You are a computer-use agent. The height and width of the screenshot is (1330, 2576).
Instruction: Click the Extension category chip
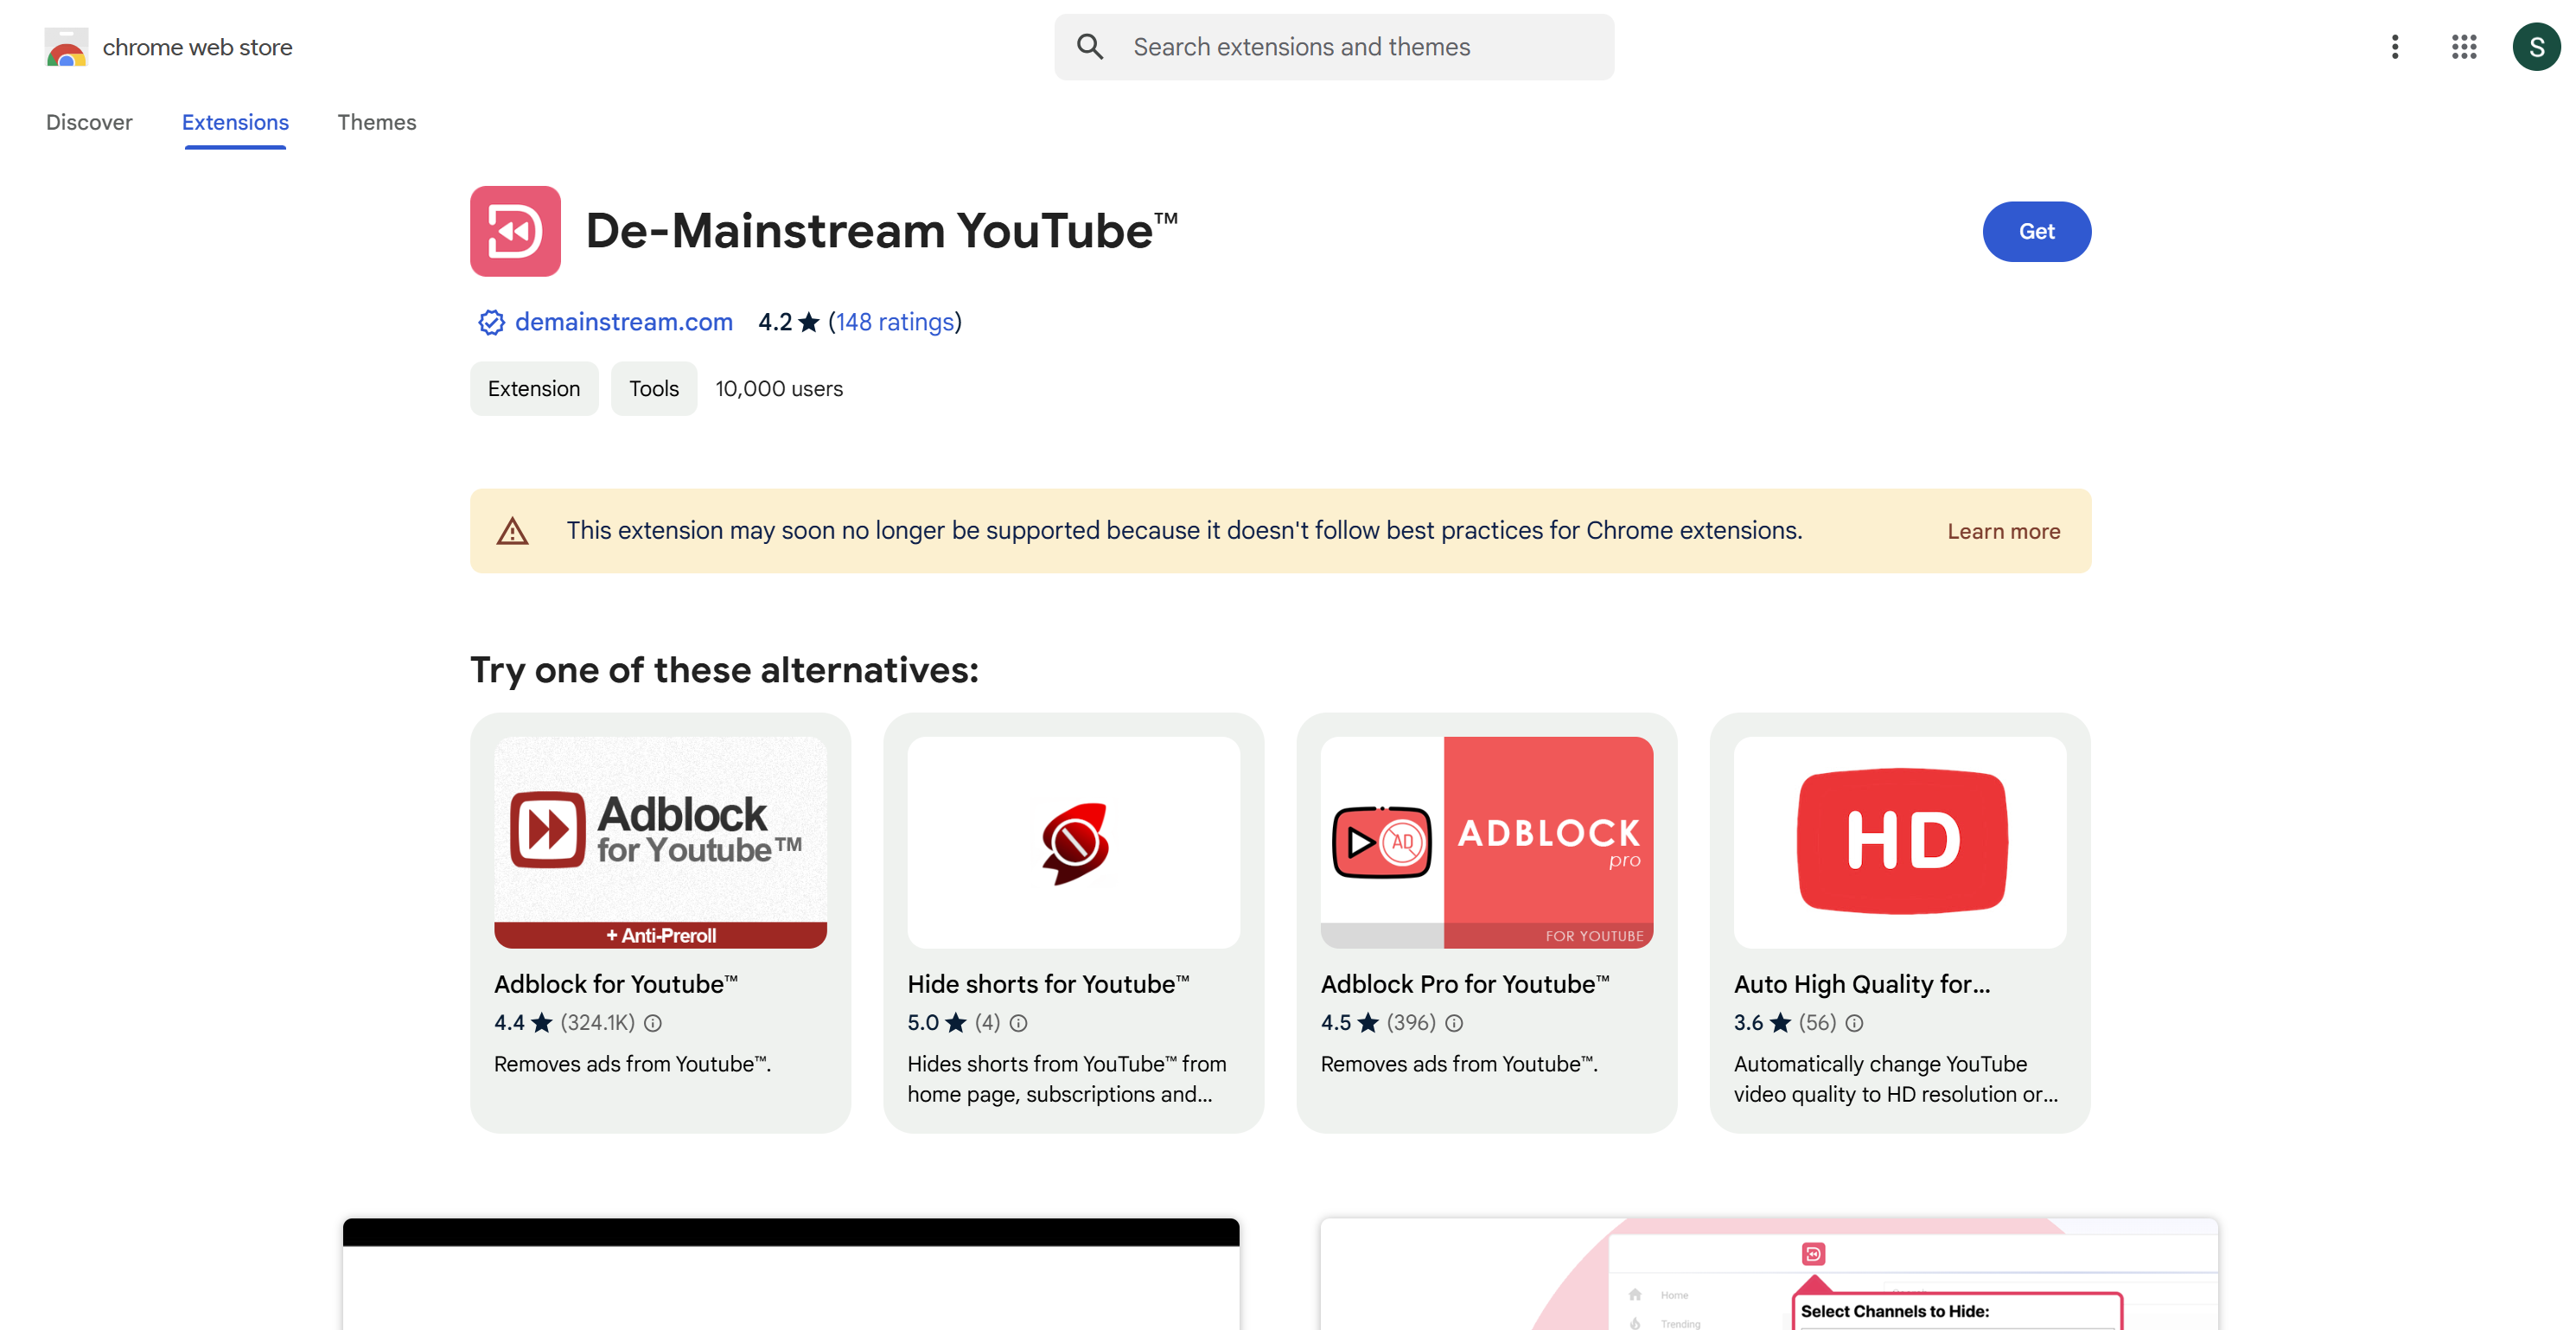click(x=534, y=388)
